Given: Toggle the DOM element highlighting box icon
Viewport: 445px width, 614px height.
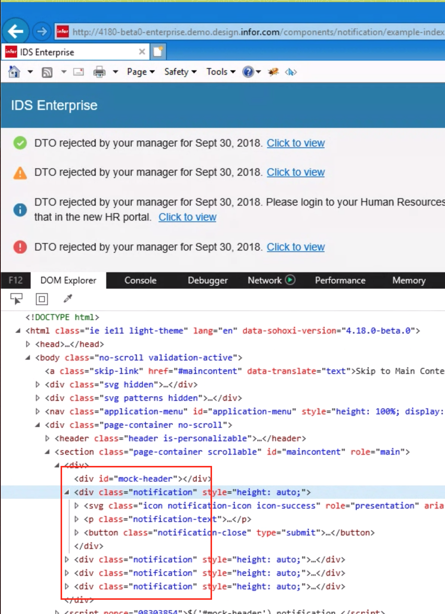Looking at the screenshot, I should (x=42, y=299).
